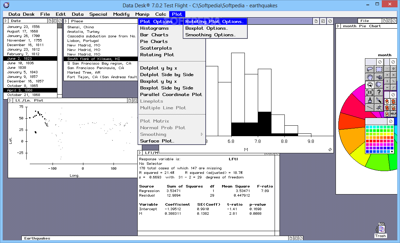The height and width of the screenshot is (243, 400).
Task: Expand the LFI/M regression HyperView triangle
Action: coord(140,153)
